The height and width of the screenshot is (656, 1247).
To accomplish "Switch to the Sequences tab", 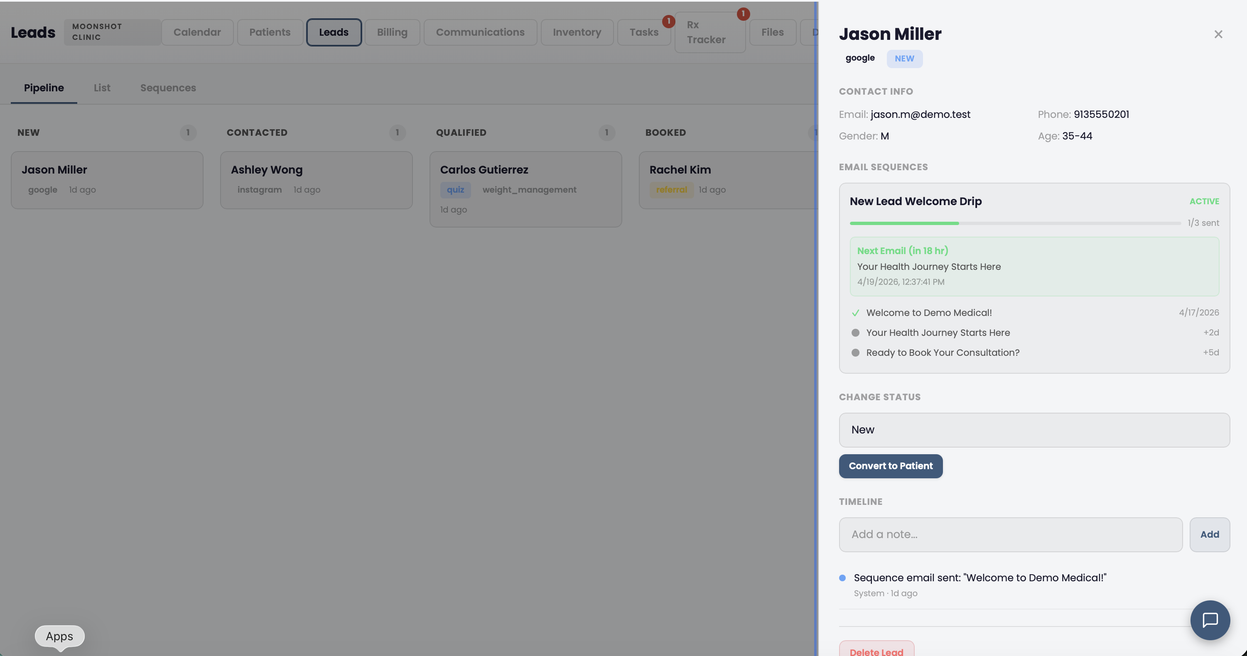I will [x=168, y=88].
